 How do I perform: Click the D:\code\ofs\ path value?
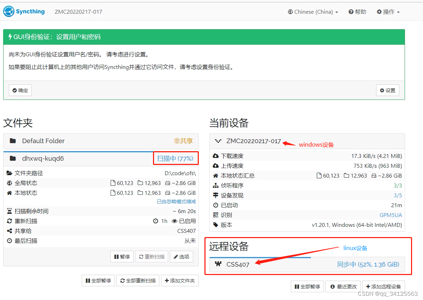180,173
